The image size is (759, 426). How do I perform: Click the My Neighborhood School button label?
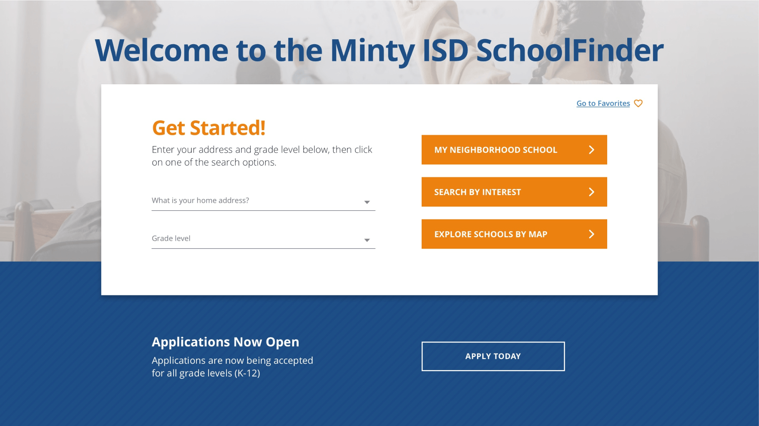point(495,150)
